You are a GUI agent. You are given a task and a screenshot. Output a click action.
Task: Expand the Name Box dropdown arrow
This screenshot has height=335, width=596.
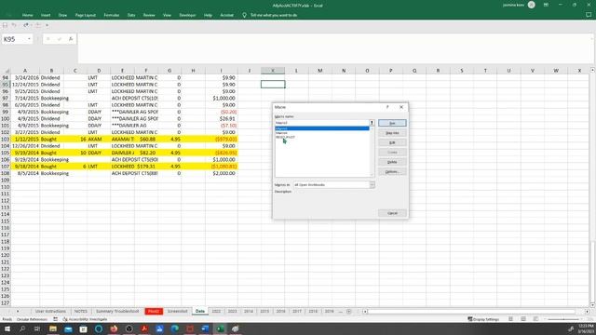click(x=29, y=39)
